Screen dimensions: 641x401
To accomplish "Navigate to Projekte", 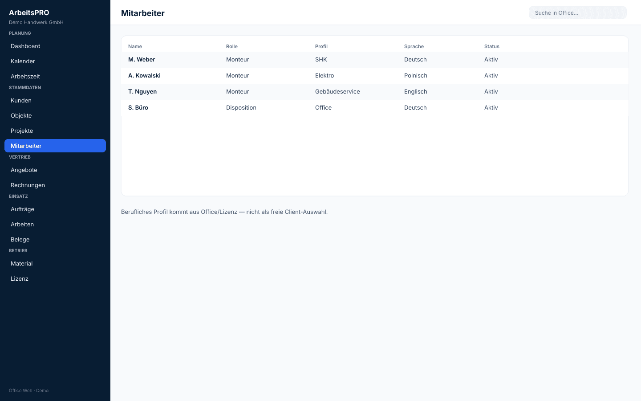I will (55, 131).
